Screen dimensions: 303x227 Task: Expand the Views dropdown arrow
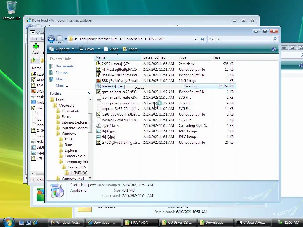(x=99, y=49)
